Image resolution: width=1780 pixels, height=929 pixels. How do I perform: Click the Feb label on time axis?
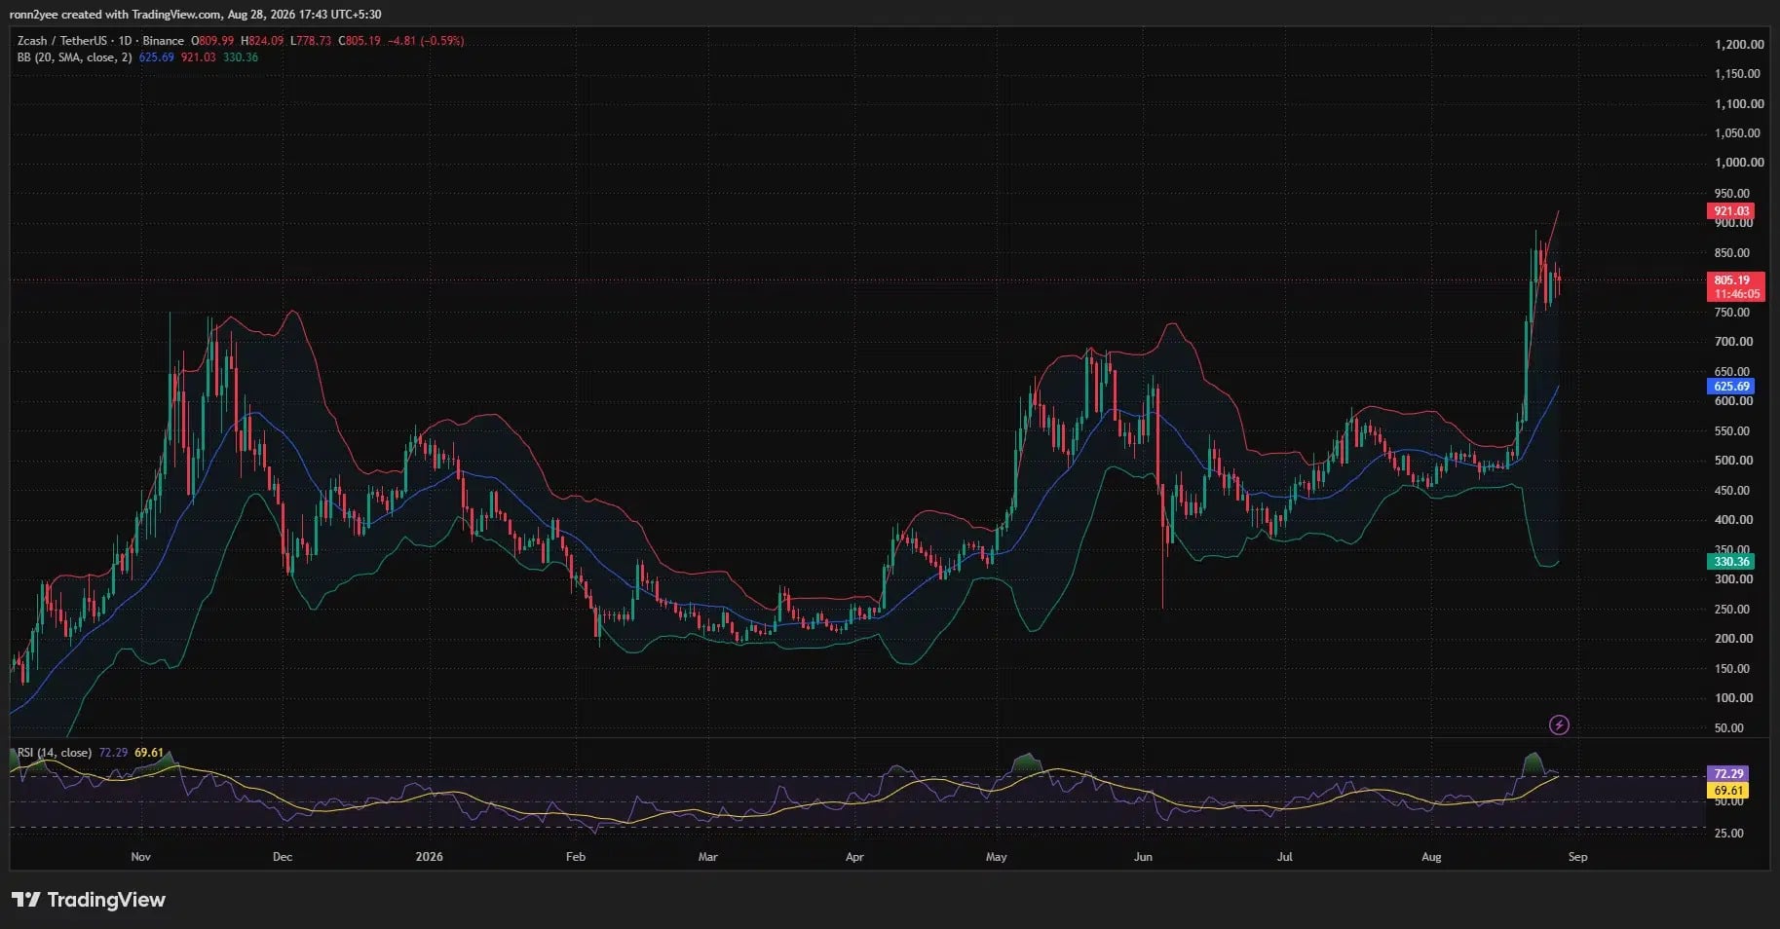point(576,857)
